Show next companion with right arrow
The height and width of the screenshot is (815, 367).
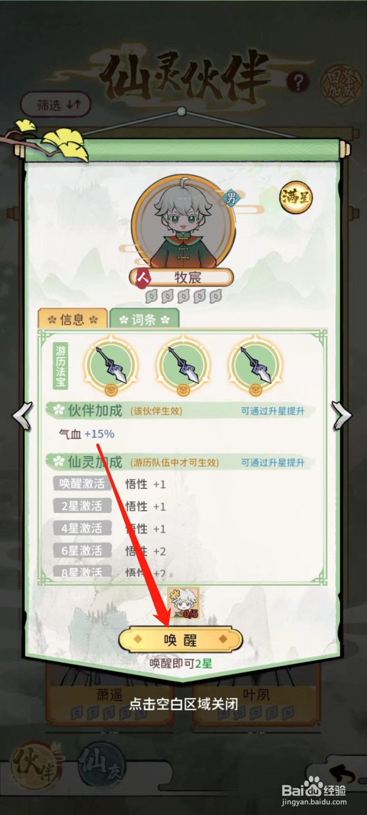[x=341, y=415]
